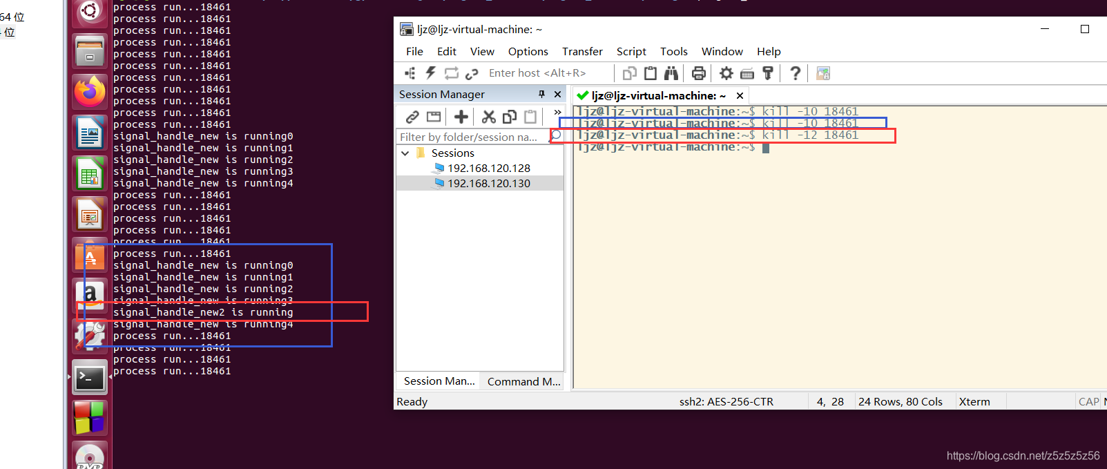Viewport: 1107px width, 469px height.
Task: Open the Window menu
Action: pos(722,51)
